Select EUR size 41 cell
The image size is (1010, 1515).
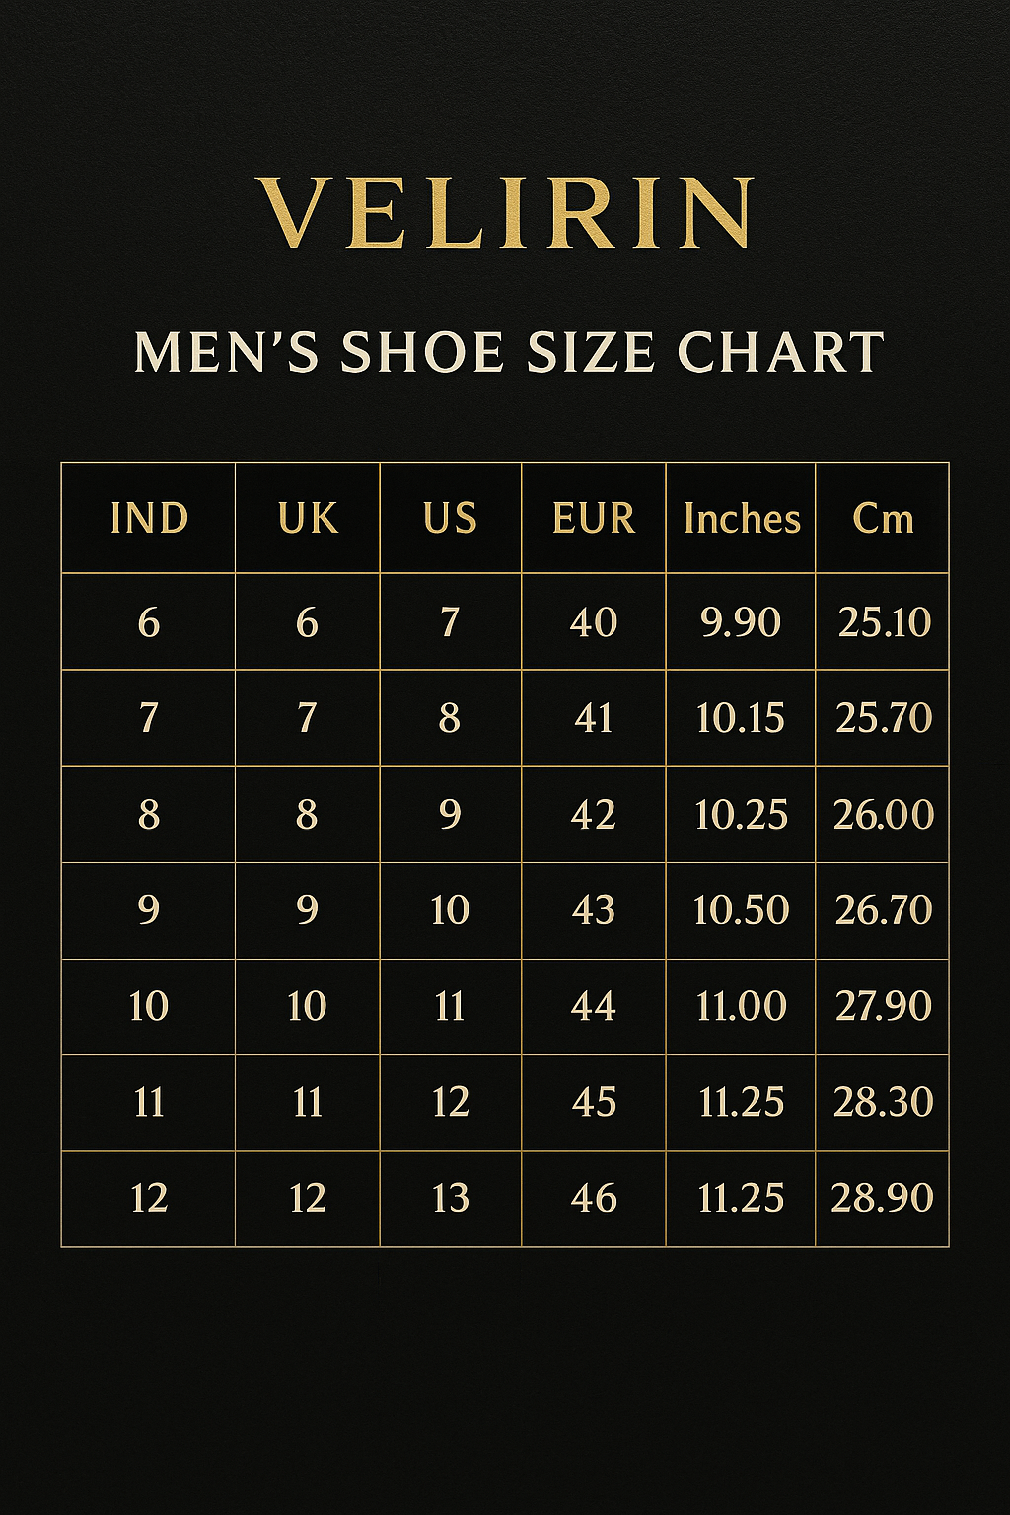(594, 718)
